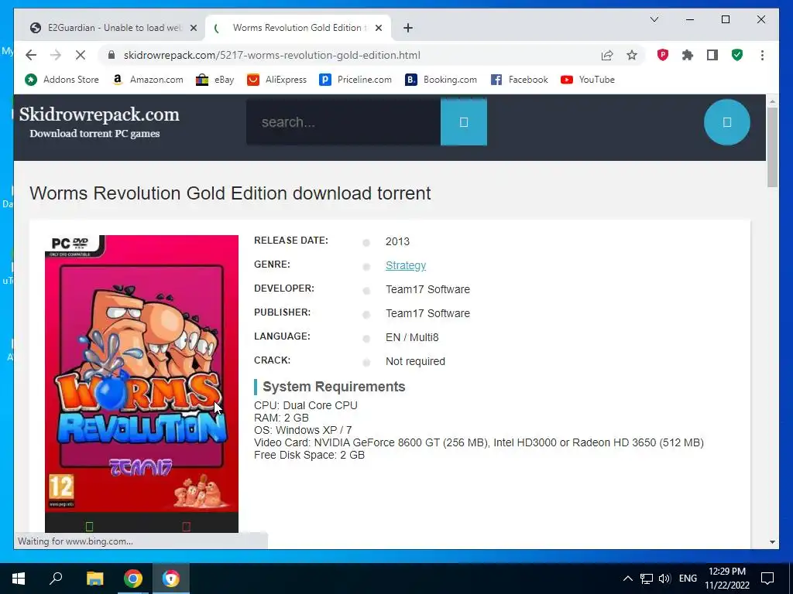Go back to previous page
Viewport: 793px width, 594px height.
(x=31, y=55)
